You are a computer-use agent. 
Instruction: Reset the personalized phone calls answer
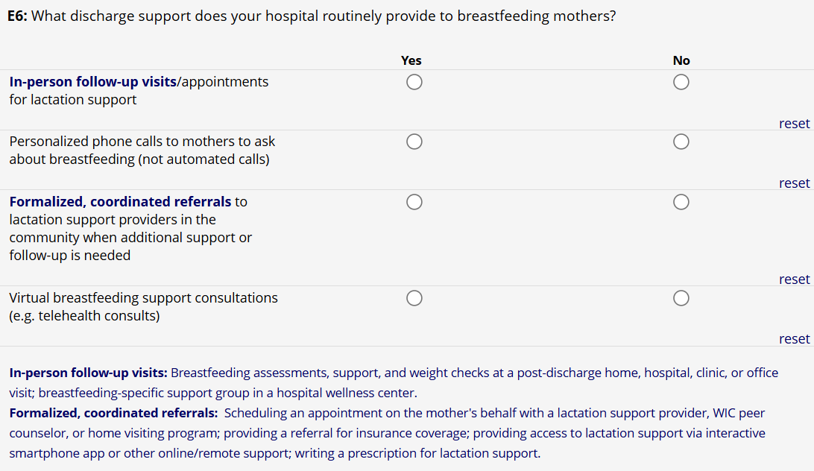click(794, 183)
